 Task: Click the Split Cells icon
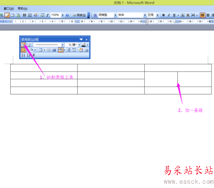54,50
